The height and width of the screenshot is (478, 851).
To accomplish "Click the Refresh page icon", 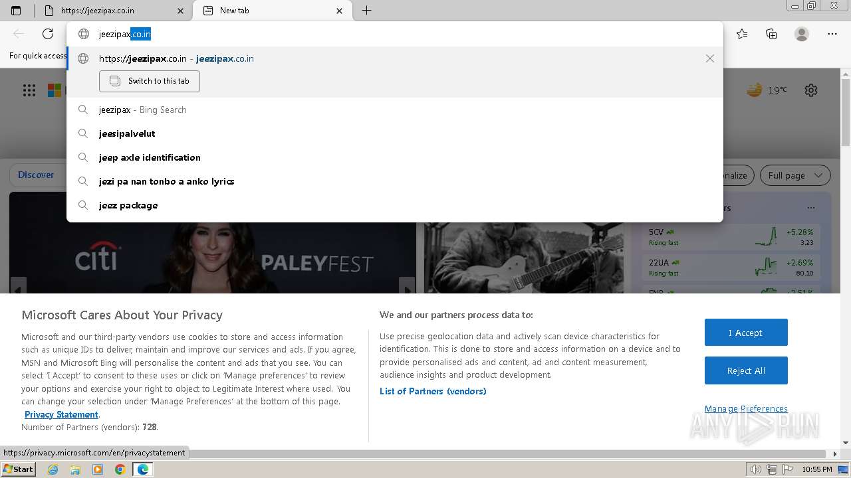I will pos(48,34).
